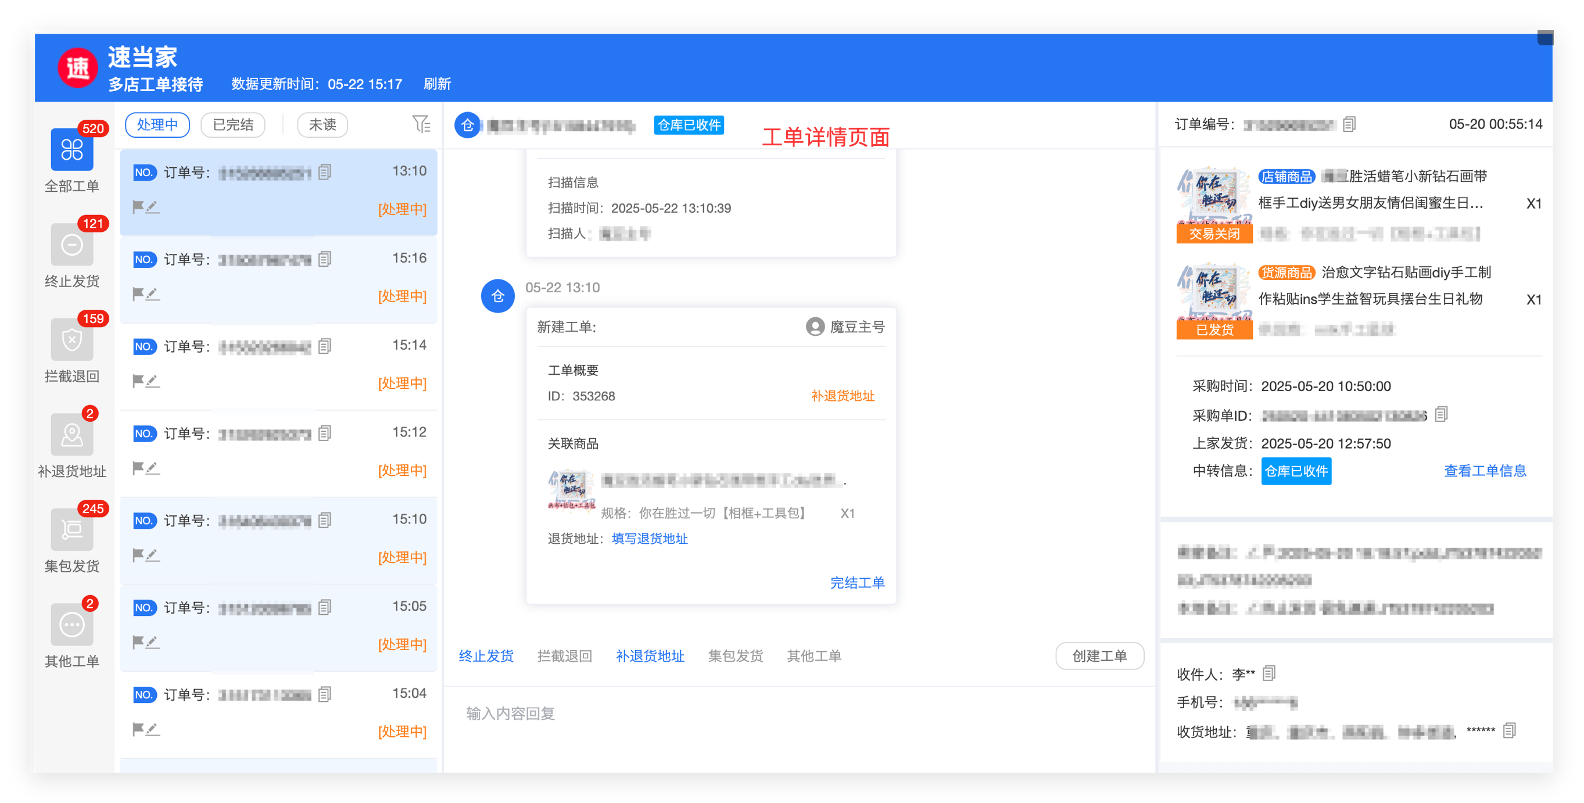1584x803 pixels.
Task: Open the 拦截退回 shield icon
Action: (x=72, y=339)
